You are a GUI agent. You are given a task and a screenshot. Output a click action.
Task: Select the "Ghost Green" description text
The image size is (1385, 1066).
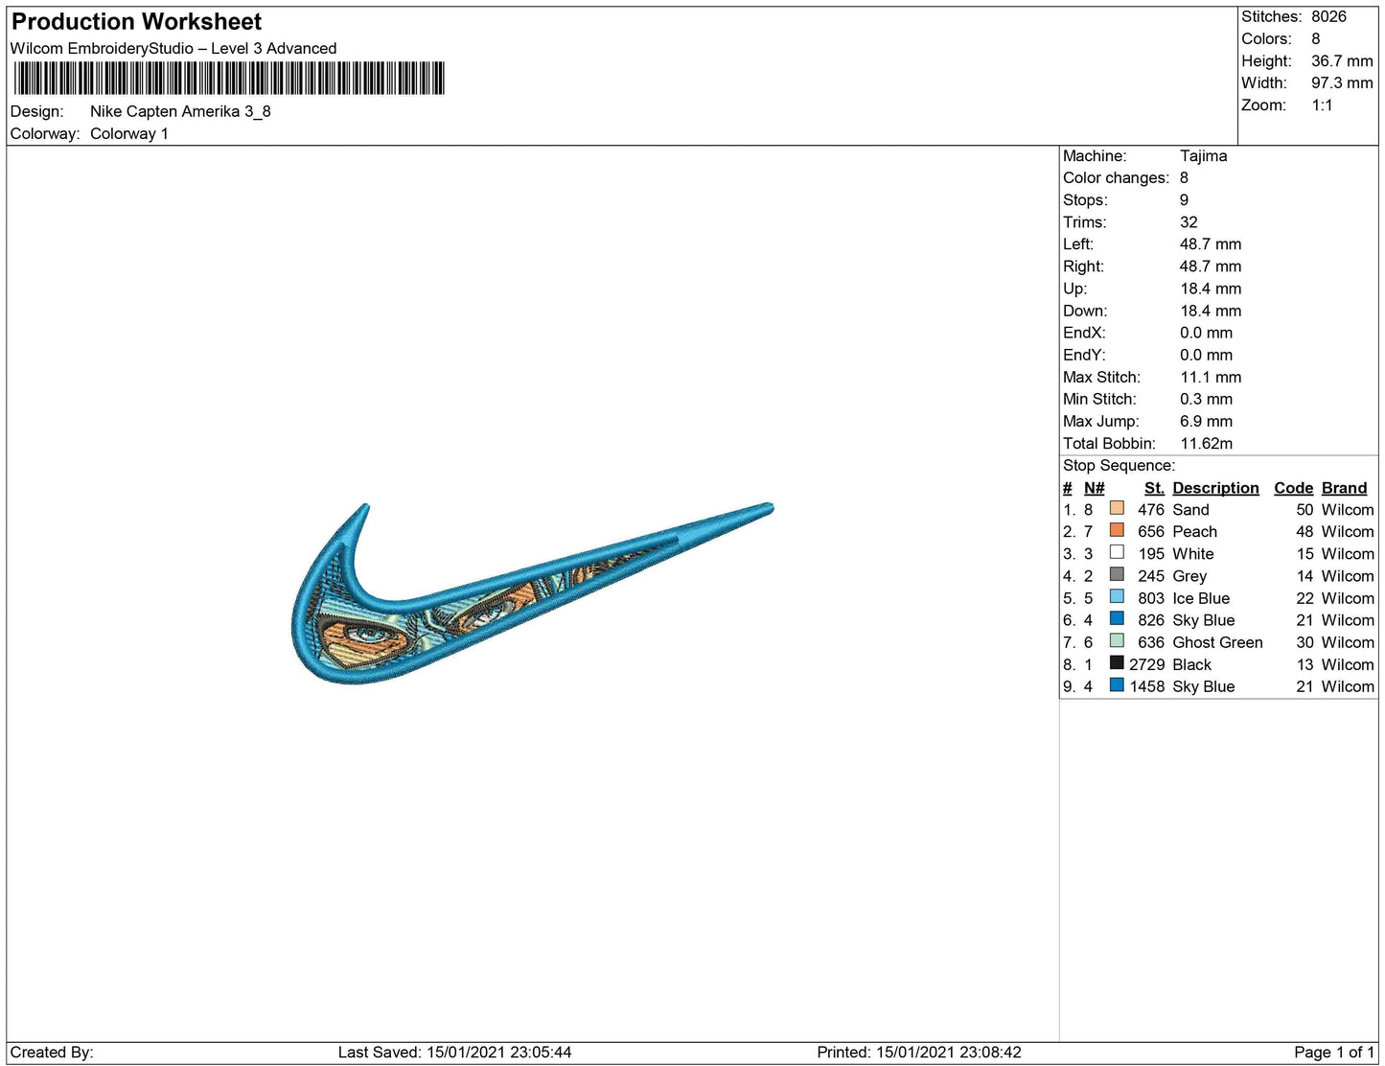click(x=1217, y=642)
